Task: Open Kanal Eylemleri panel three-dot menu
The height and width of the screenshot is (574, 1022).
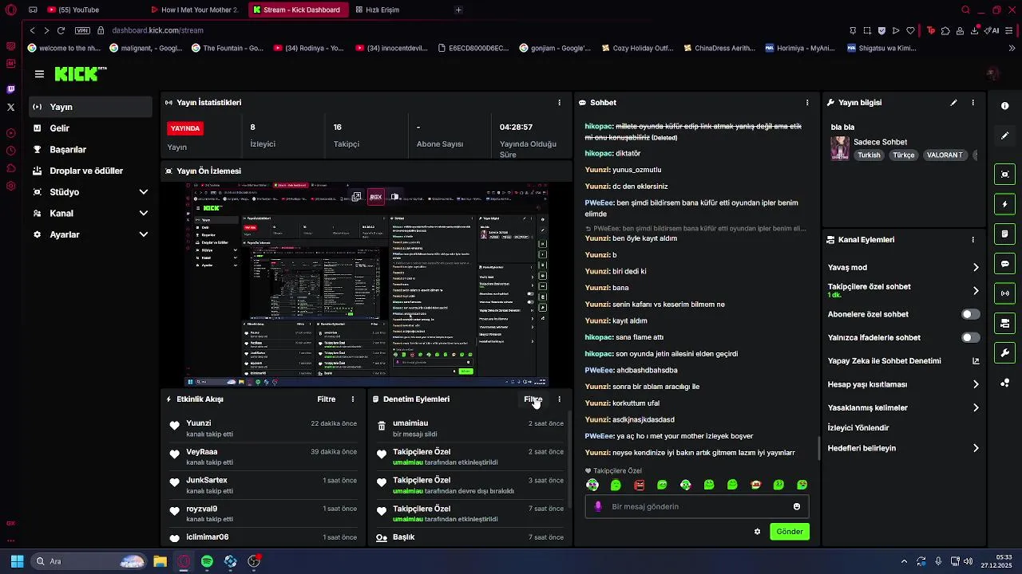Action: click(x=972, y=240)
